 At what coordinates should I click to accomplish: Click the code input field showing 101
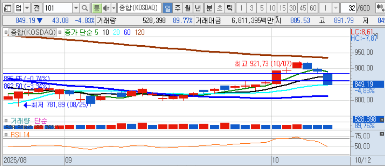coord(59,8)
